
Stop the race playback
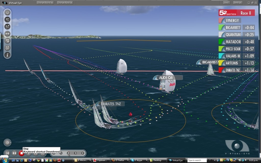tap(21, 153)
